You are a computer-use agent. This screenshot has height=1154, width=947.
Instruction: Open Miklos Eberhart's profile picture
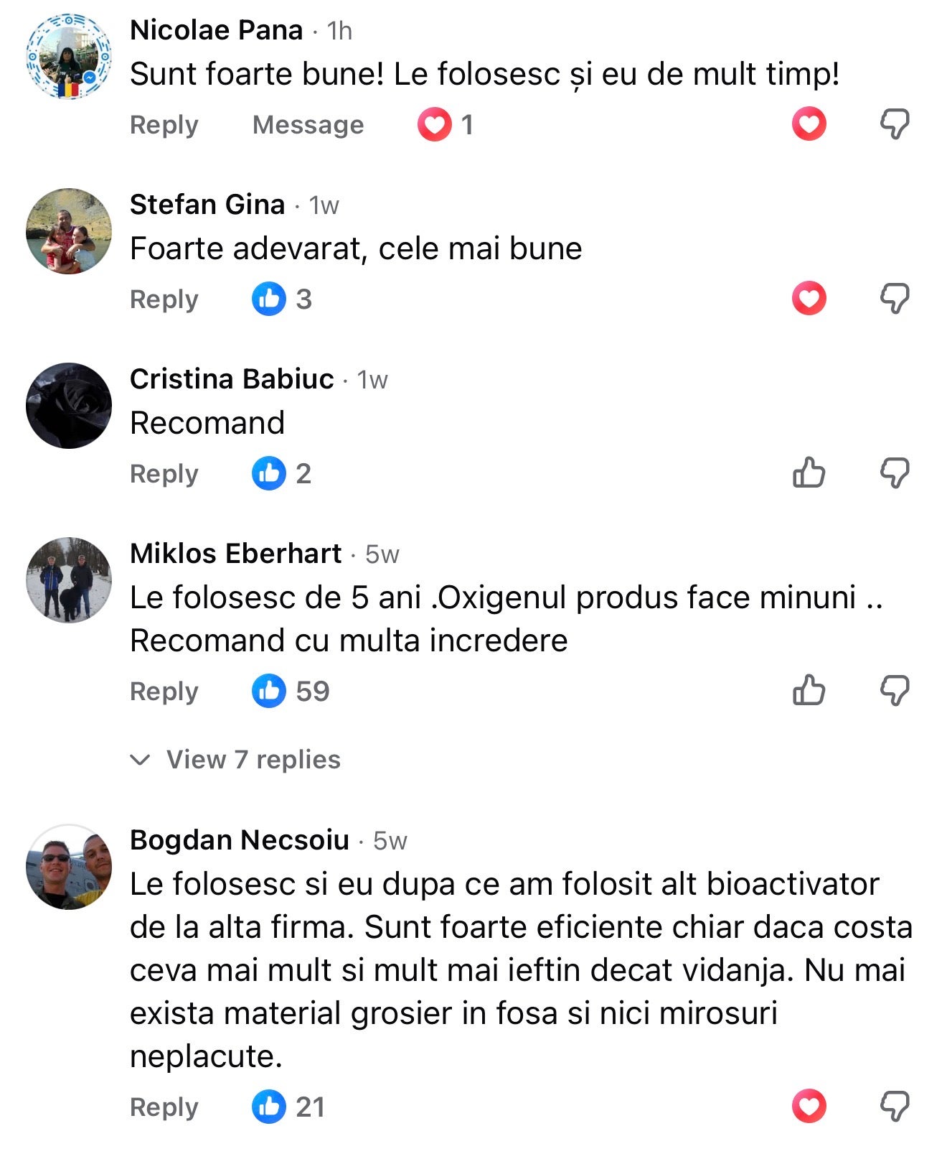coord(69,580)
